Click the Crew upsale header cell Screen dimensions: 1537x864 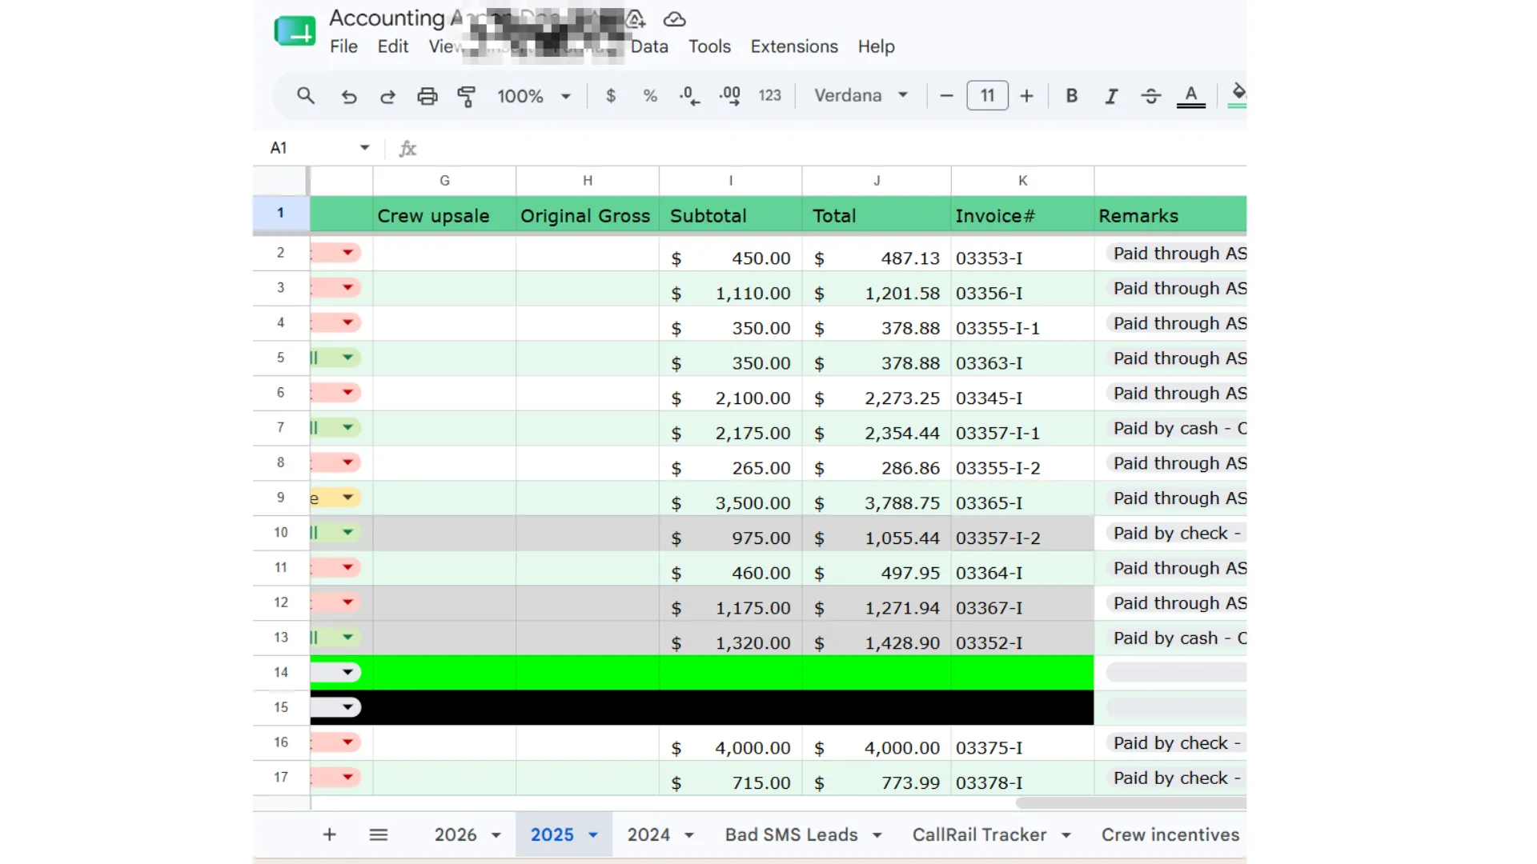[444, 215]
